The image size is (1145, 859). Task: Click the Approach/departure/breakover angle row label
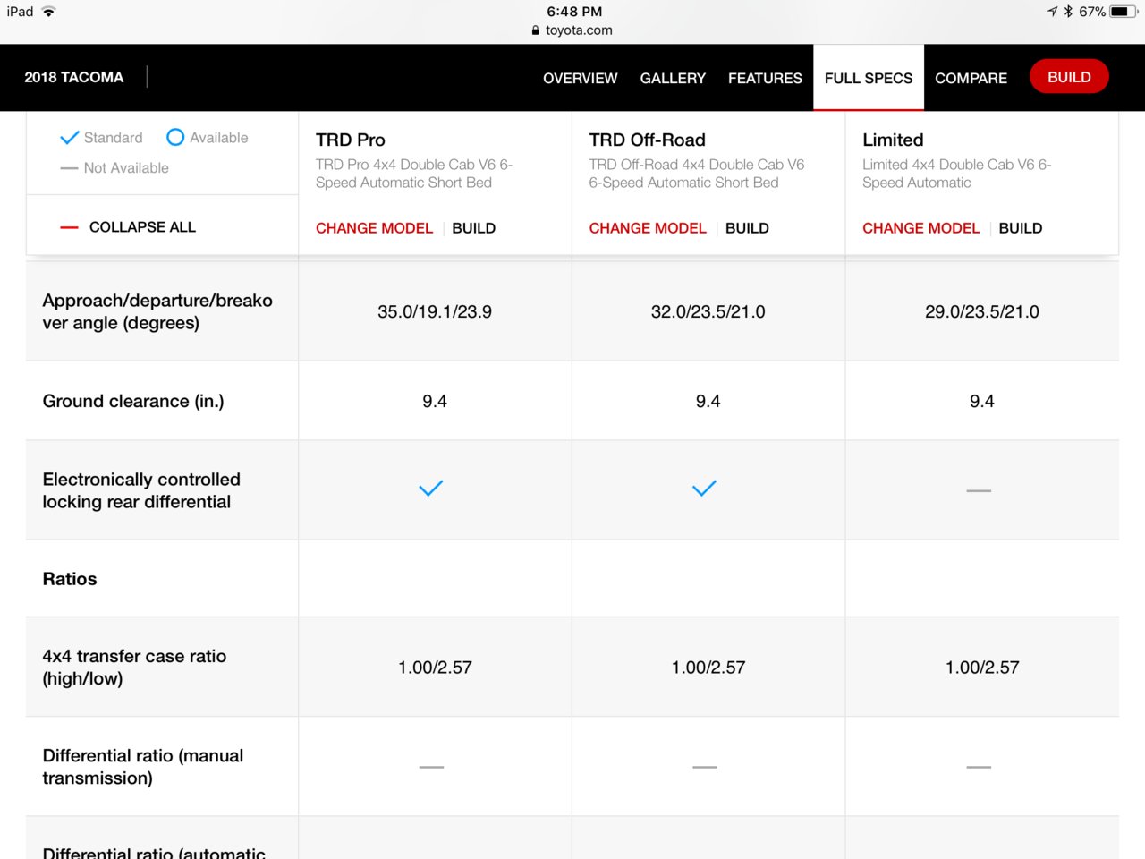[157, 311]
